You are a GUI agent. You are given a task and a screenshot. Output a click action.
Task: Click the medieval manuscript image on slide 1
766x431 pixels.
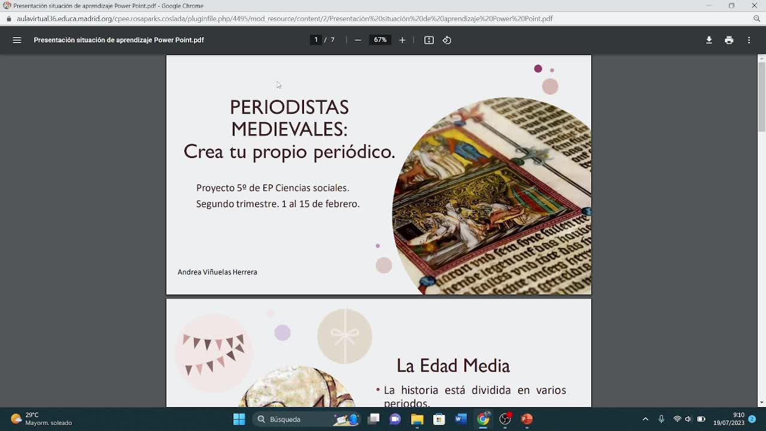click(x=492, y=196)
